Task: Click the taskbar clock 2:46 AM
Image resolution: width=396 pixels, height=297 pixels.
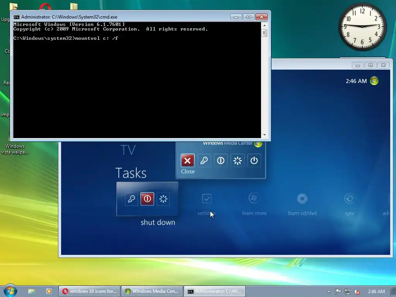Action: pyautogui.click(x=376, y=292)
